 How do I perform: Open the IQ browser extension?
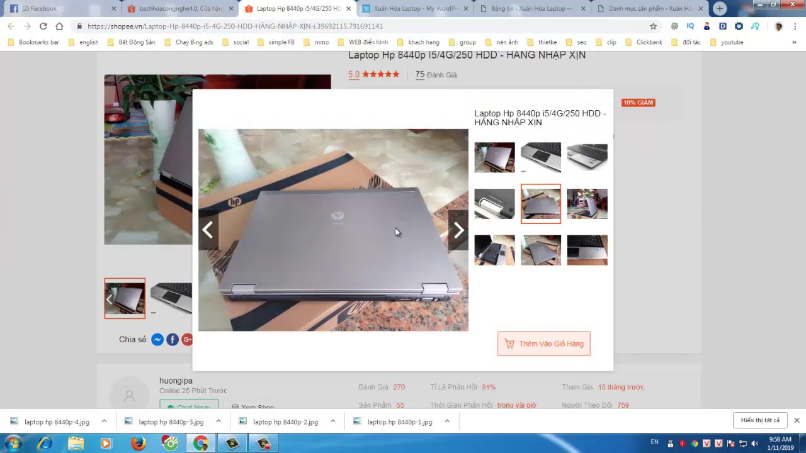pyautogui.click(x=690, y=26)
